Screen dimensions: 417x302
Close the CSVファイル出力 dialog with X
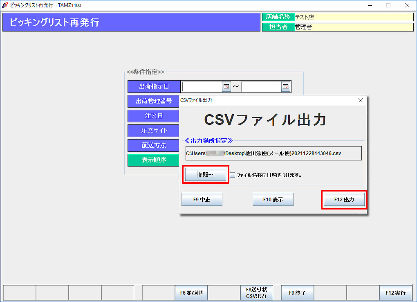coord(360,100)
